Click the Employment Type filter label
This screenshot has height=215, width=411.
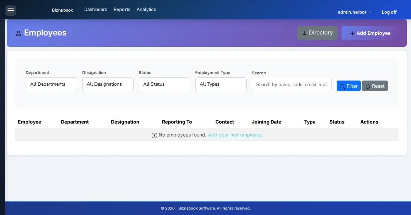pos(213,73)
